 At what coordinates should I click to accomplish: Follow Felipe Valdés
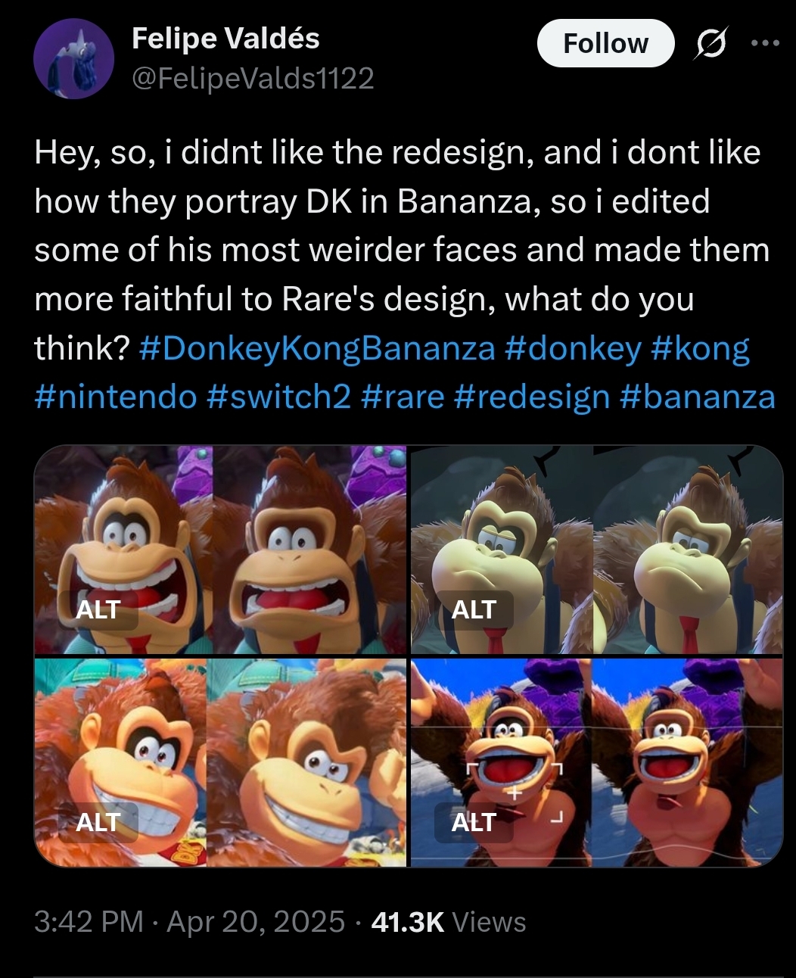click(605, 43)
